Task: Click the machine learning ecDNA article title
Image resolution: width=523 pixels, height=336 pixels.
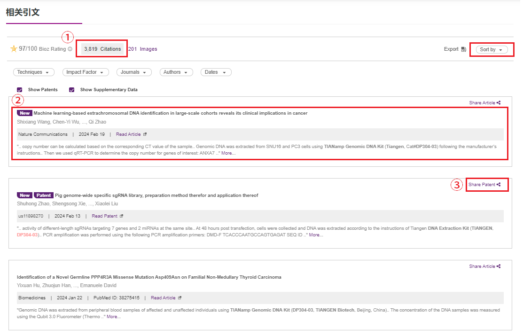Action: click(x=170, y=113)
